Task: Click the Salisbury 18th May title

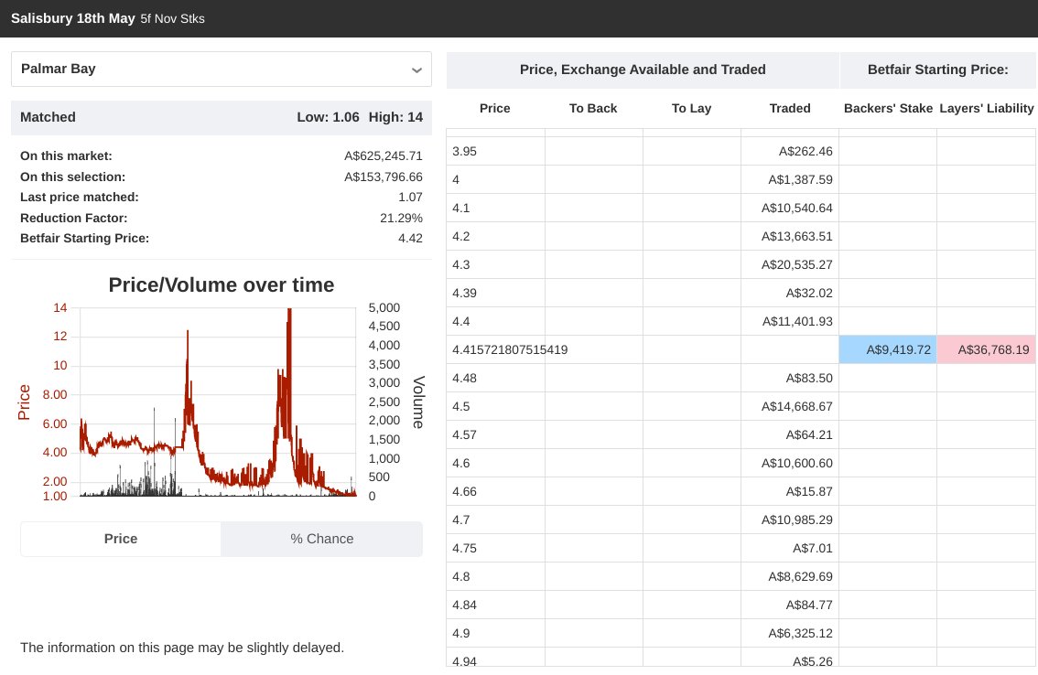Action: (73, 18)
